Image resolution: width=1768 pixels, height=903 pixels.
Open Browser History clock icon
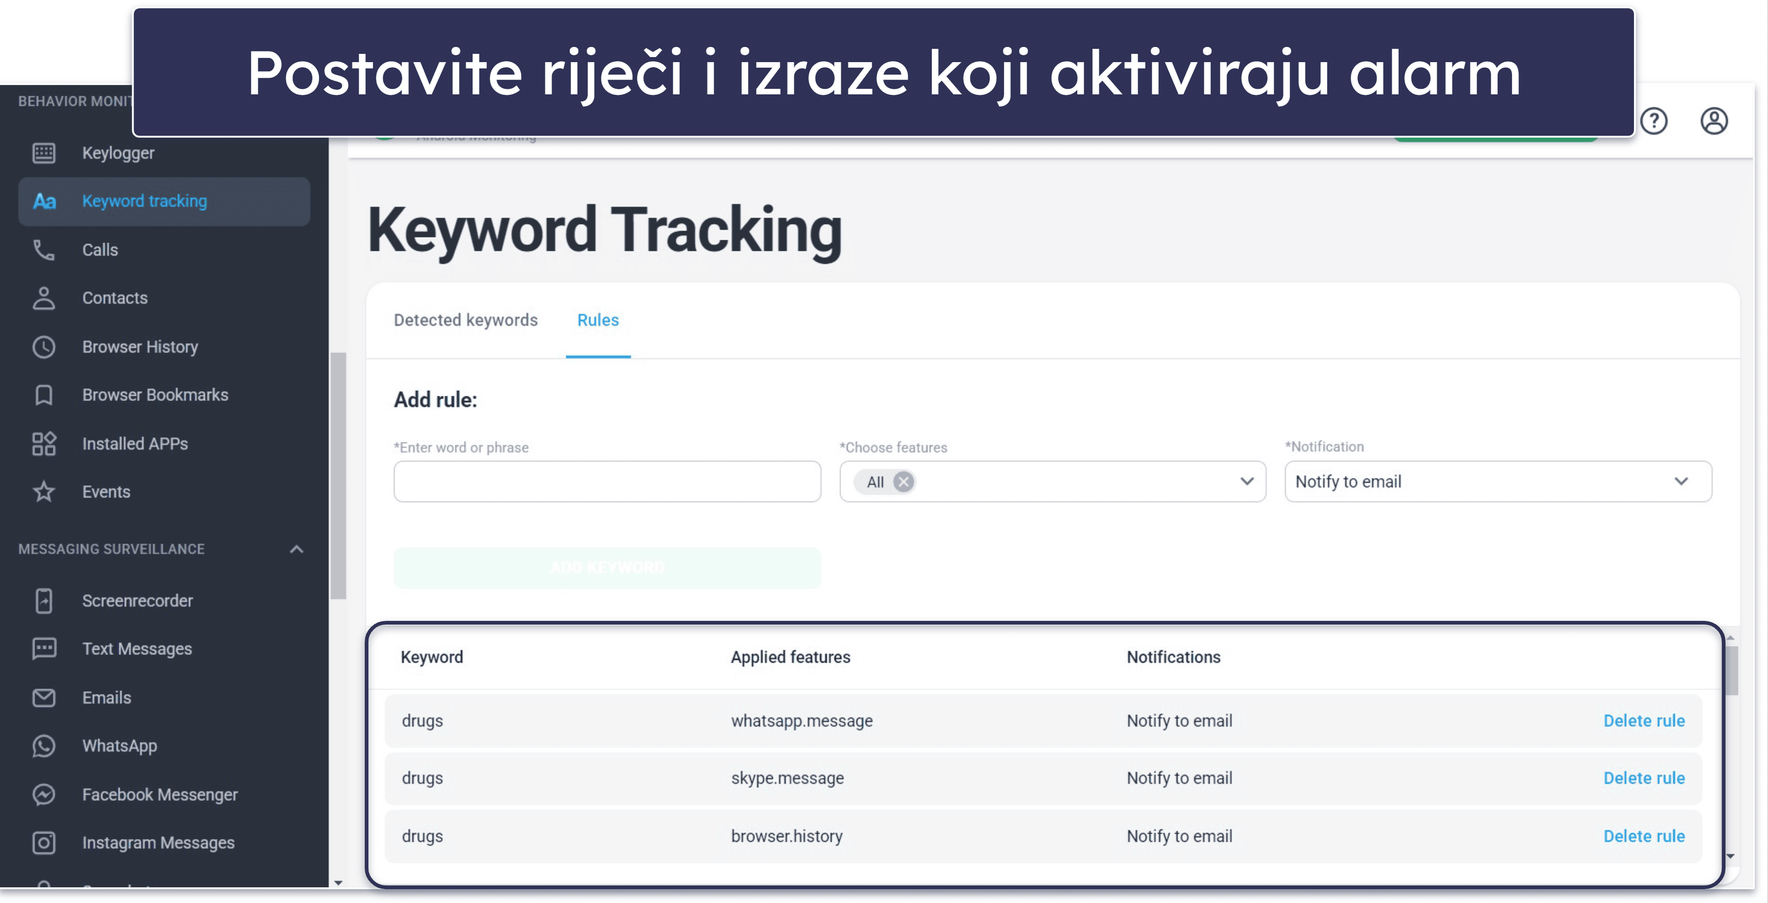point(44,347)
